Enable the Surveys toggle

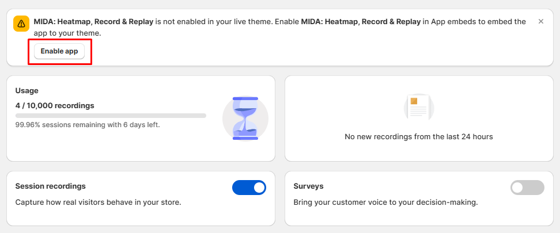coord(527,188)
